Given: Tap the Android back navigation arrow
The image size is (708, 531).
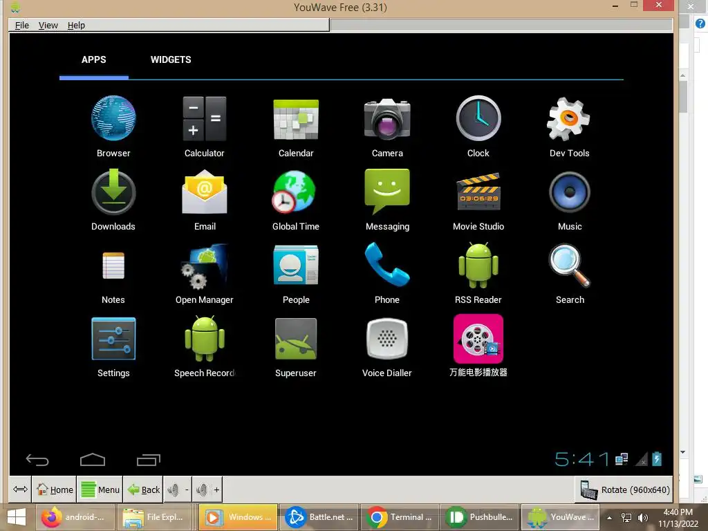Looking at the screenshot, I should (x=37, y=460).
